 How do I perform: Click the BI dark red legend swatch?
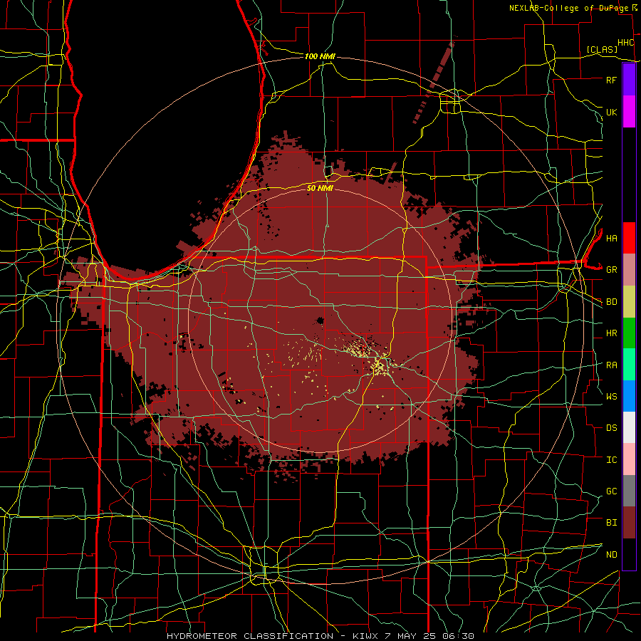pyautogui.click(x=629, y=523)
